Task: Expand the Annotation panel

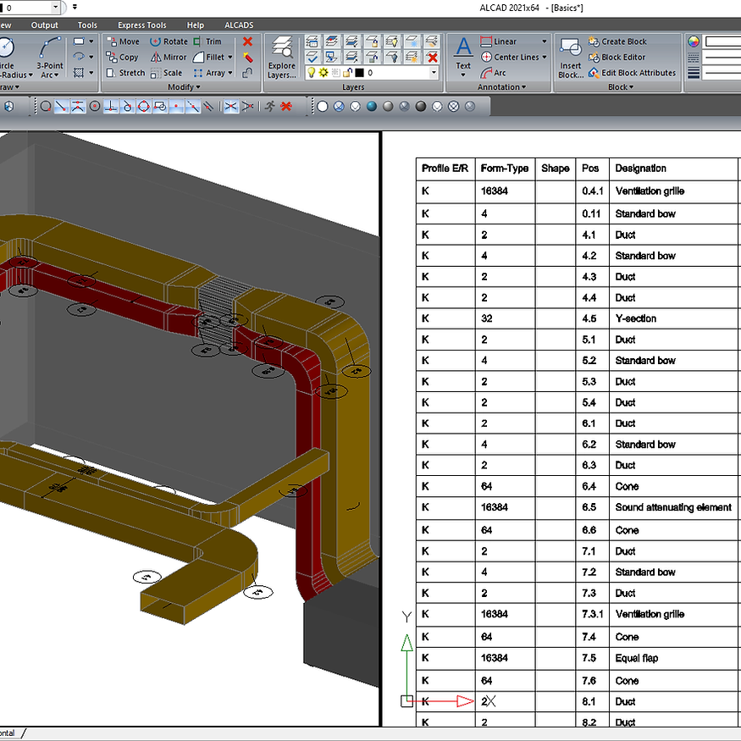Action: click(501, 87)
